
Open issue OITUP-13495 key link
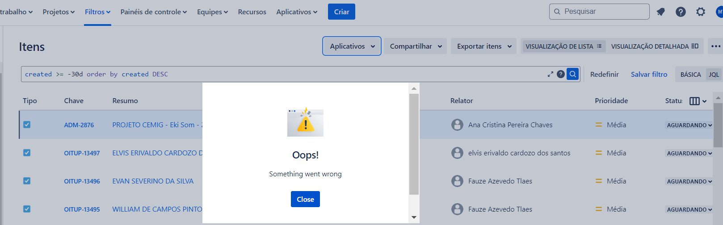coord(82,209)
